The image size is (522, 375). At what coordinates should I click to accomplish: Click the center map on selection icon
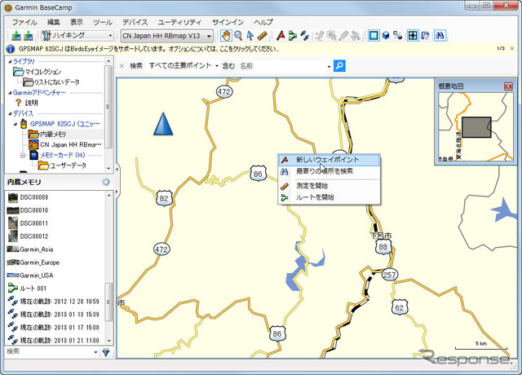pos(413,35)
